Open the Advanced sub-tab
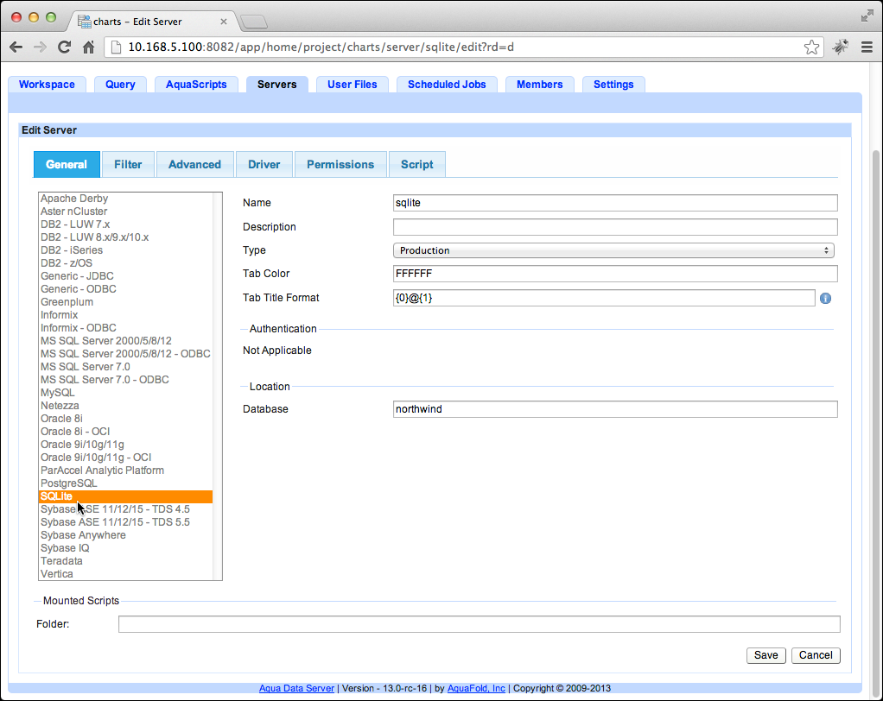The width and height of the screenshot is (883, 701). (x=195, y=164)
